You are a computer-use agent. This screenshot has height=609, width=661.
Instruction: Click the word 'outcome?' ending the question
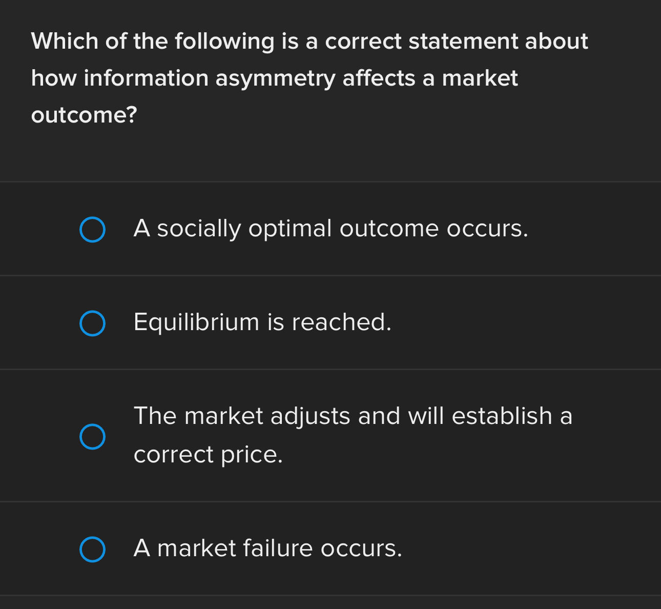tap(84, 114)
